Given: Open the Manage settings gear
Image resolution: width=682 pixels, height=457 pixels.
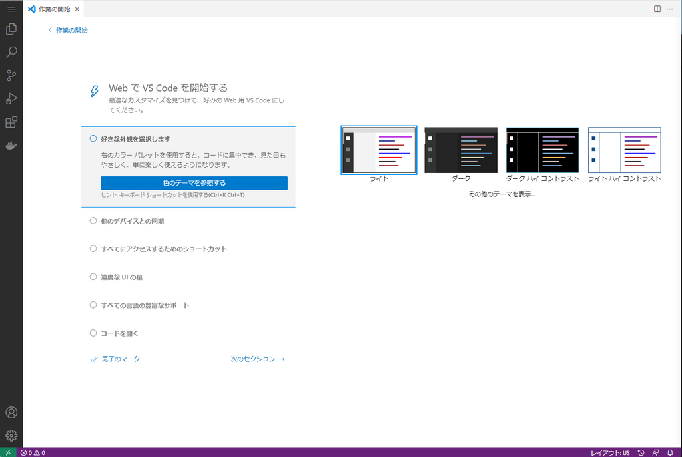Looking at the screenshot, I should (x=11, y=436).
